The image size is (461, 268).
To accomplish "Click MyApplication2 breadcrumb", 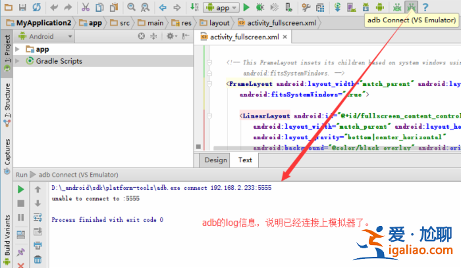I will pyautogui.click(x=39, y=23).
